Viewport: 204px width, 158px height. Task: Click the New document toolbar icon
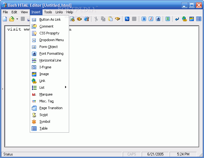click(5, 19)
